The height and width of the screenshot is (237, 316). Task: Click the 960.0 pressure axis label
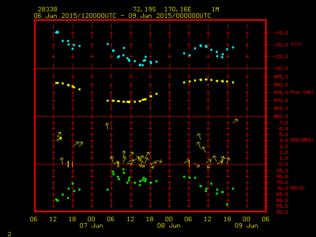tap(281, 117)
